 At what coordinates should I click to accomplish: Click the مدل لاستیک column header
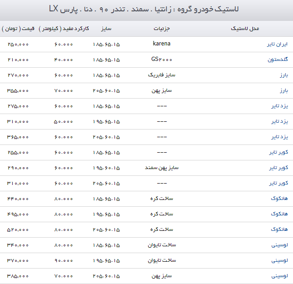(x=245, y=29)
